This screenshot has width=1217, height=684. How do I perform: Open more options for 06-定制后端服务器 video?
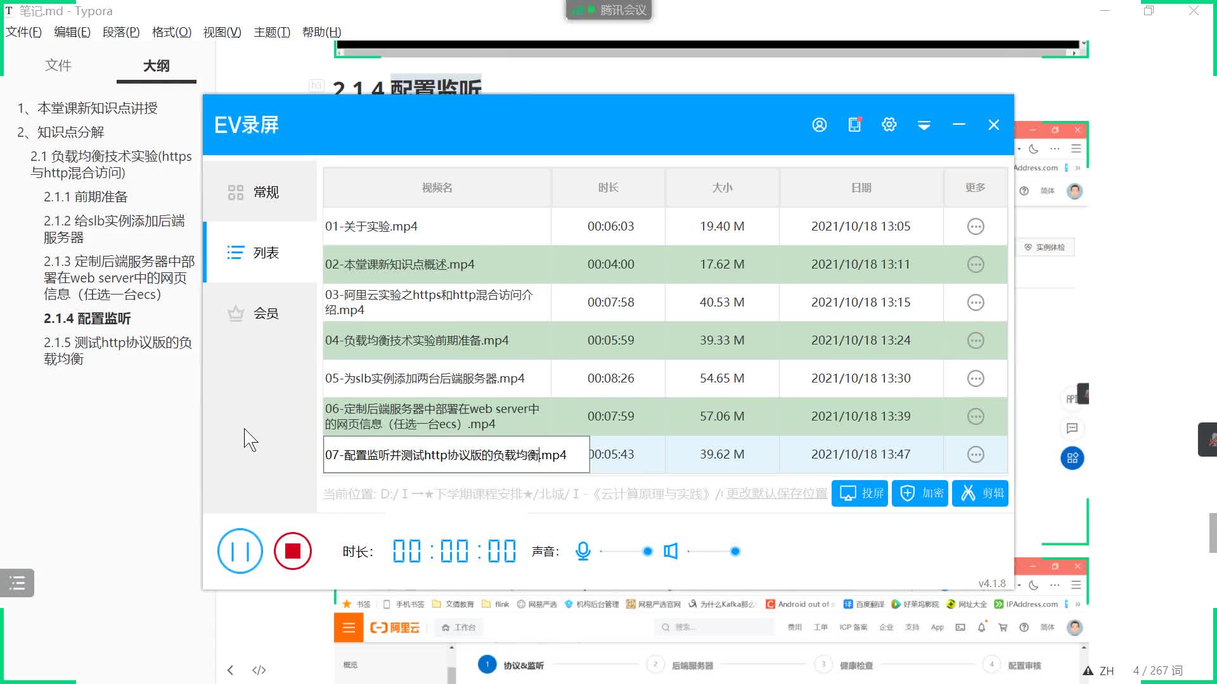click(976, 416)
